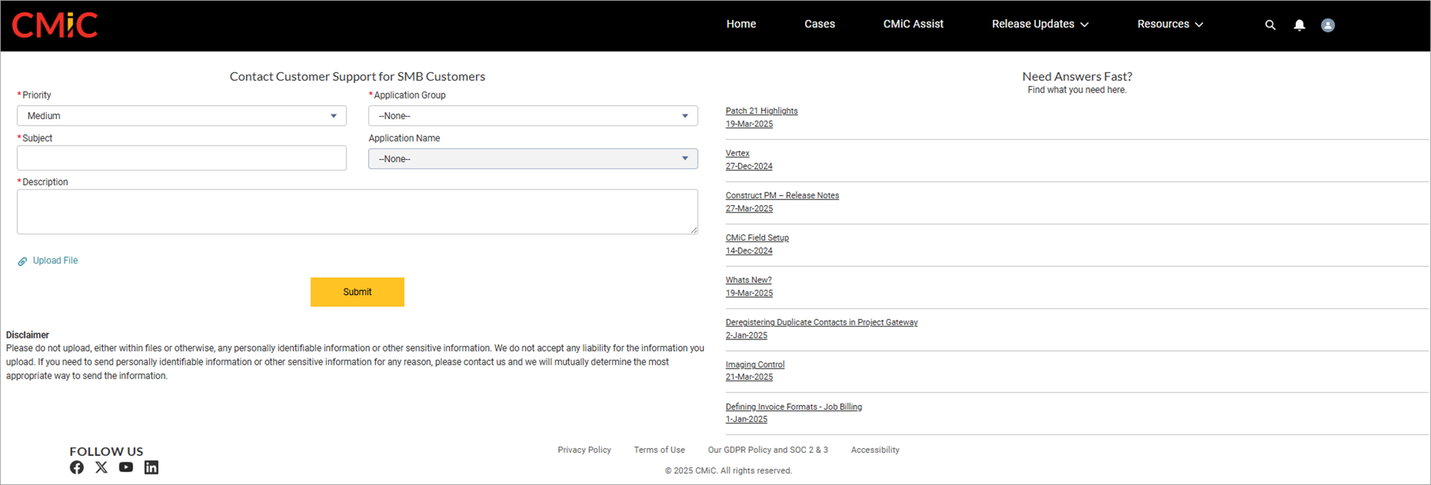Screen dimensions: 1431x485
Task: Open Deregistering Duplicate Contacts article
Action: [x=821, y=322]
